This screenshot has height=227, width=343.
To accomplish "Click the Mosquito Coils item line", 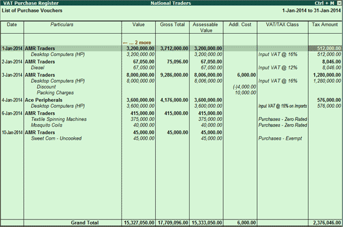I will [47, 125].
